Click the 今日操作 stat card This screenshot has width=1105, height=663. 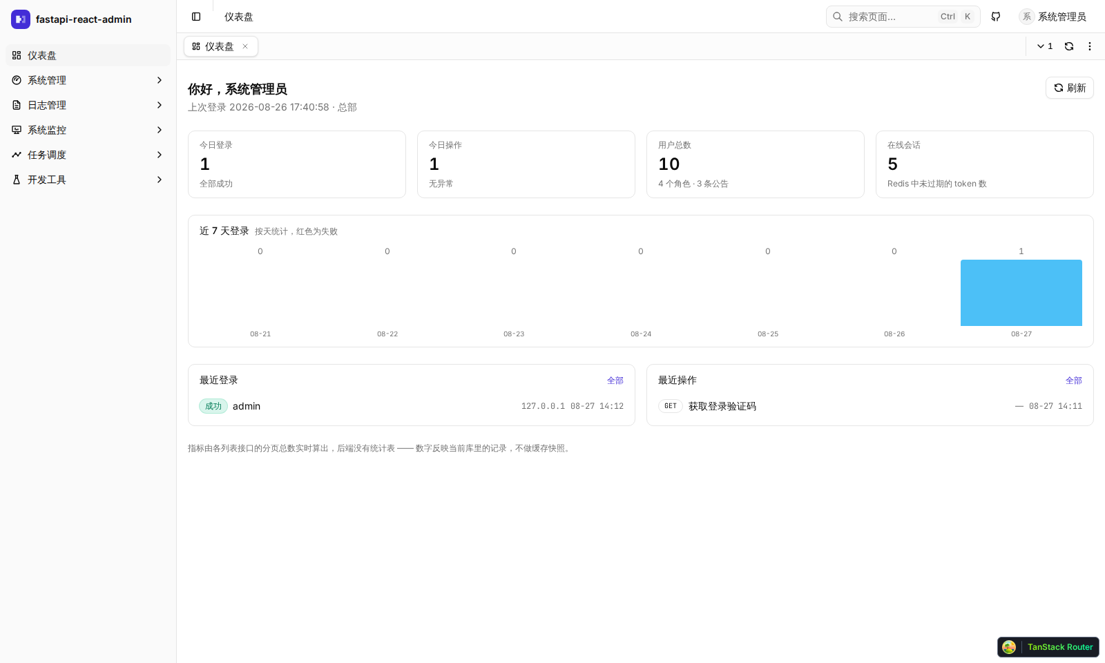tap(526, 164)
